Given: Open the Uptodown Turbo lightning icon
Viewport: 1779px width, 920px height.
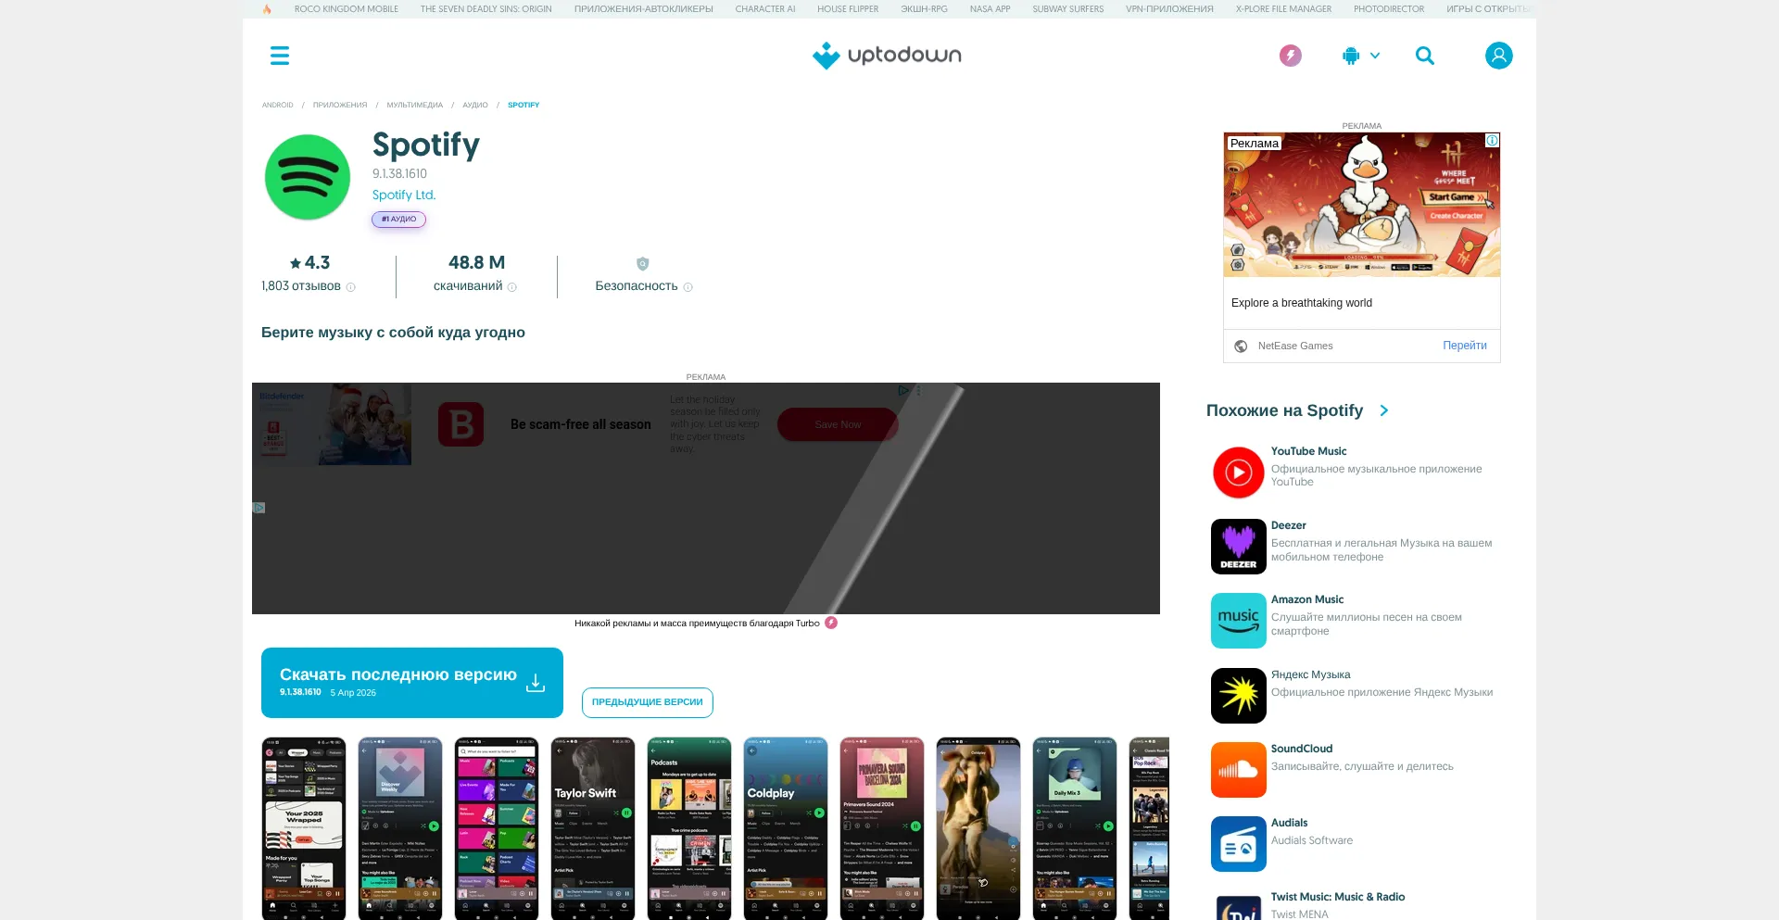Looking at the screenshot, I should [1290, 56].
